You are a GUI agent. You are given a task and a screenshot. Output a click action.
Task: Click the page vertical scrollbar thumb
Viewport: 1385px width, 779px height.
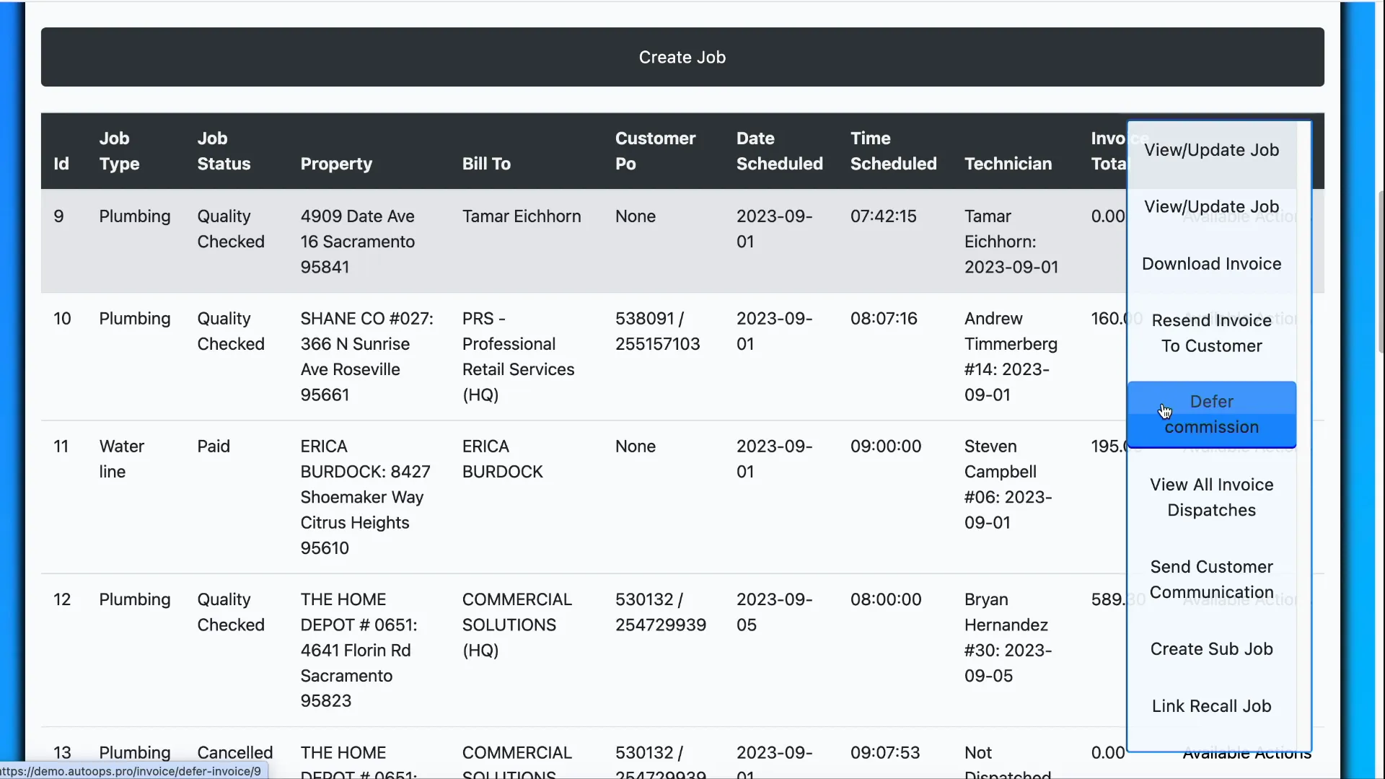point(1381,270)
